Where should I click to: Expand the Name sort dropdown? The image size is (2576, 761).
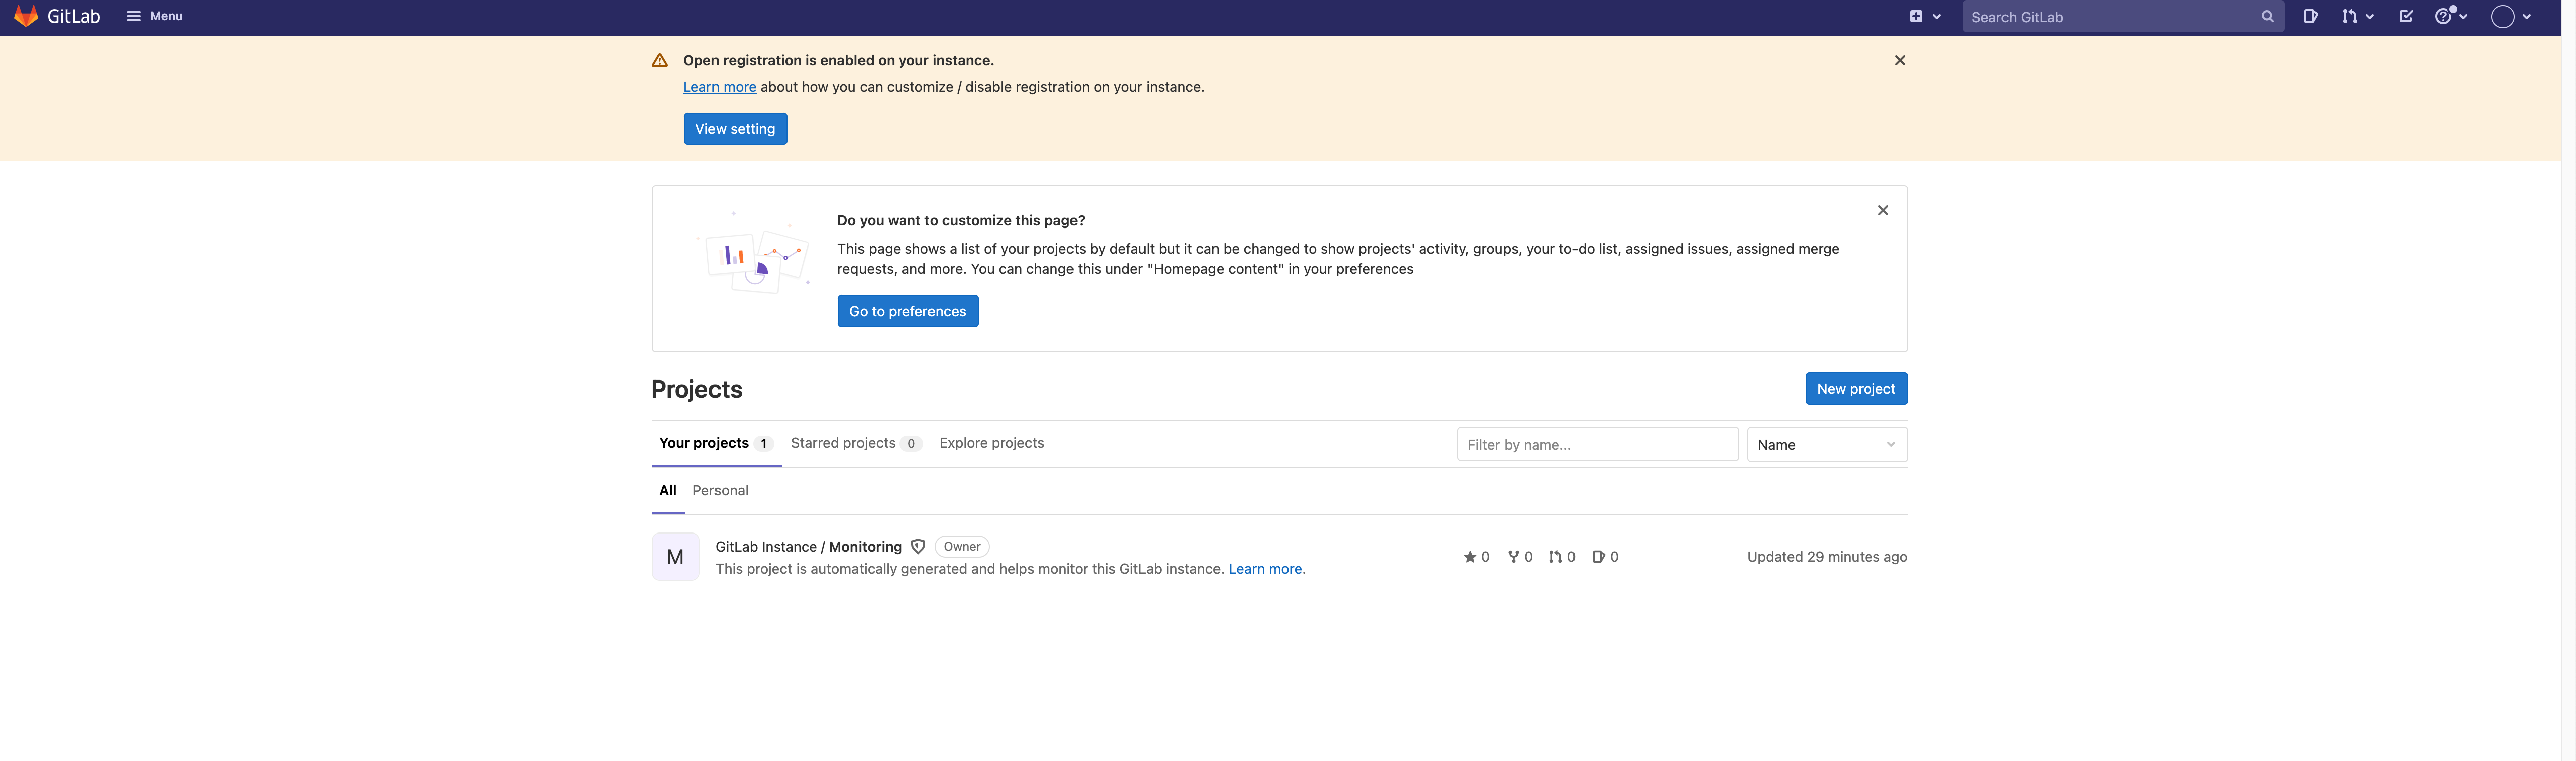point(1826,445)
